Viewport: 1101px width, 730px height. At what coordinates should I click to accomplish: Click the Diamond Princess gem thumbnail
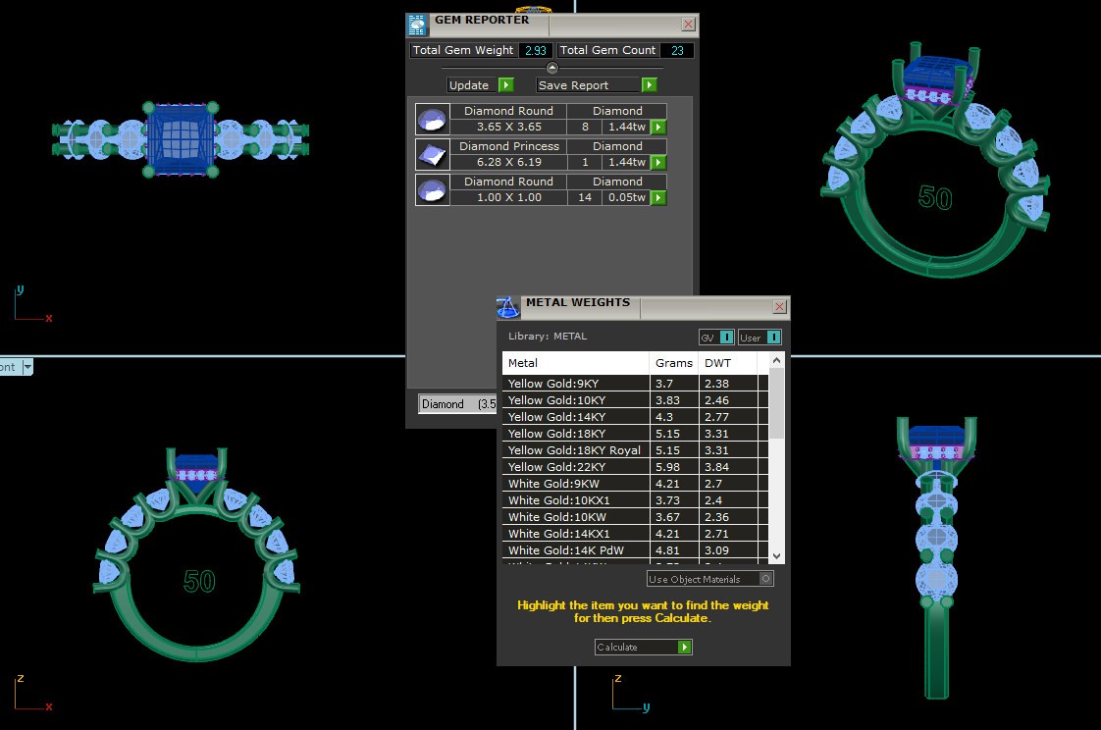[432, 154]
